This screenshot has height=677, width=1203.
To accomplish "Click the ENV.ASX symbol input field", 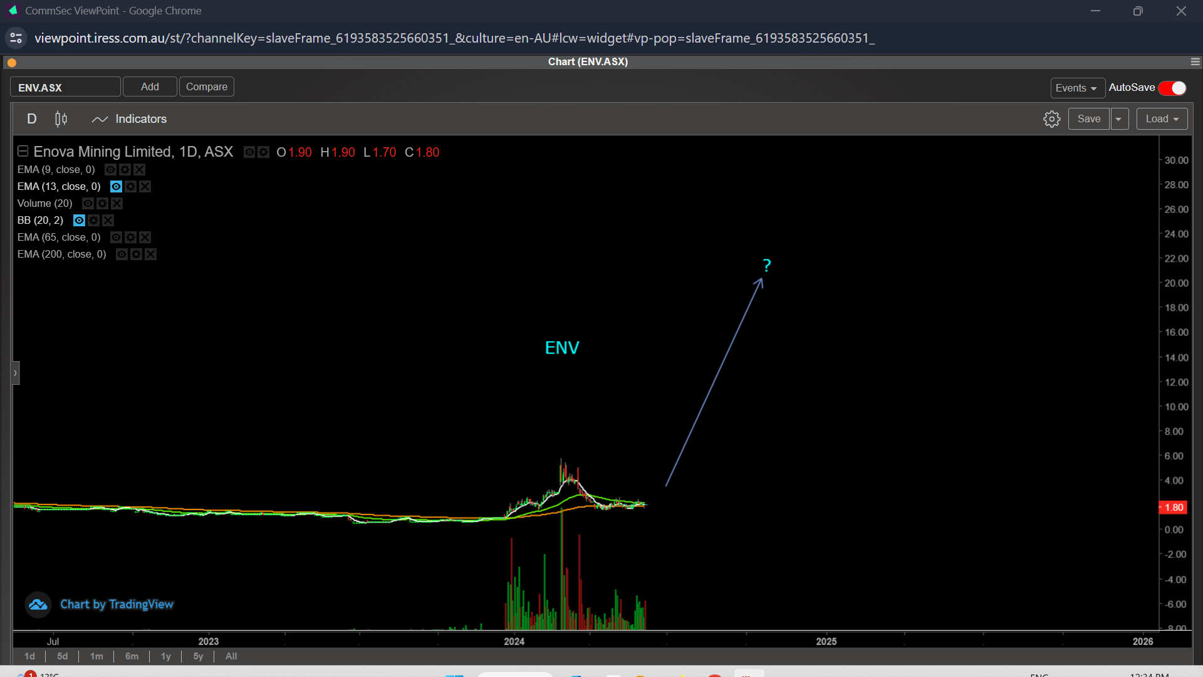I will click(65, 87).
